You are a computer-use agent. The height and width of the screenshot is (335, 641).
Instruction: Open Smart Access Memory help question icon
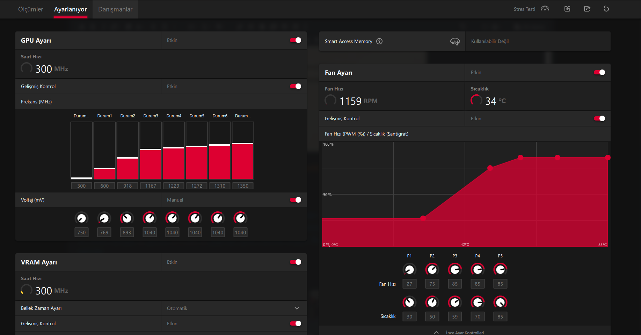pyautogui.click(x=379, y=41)
